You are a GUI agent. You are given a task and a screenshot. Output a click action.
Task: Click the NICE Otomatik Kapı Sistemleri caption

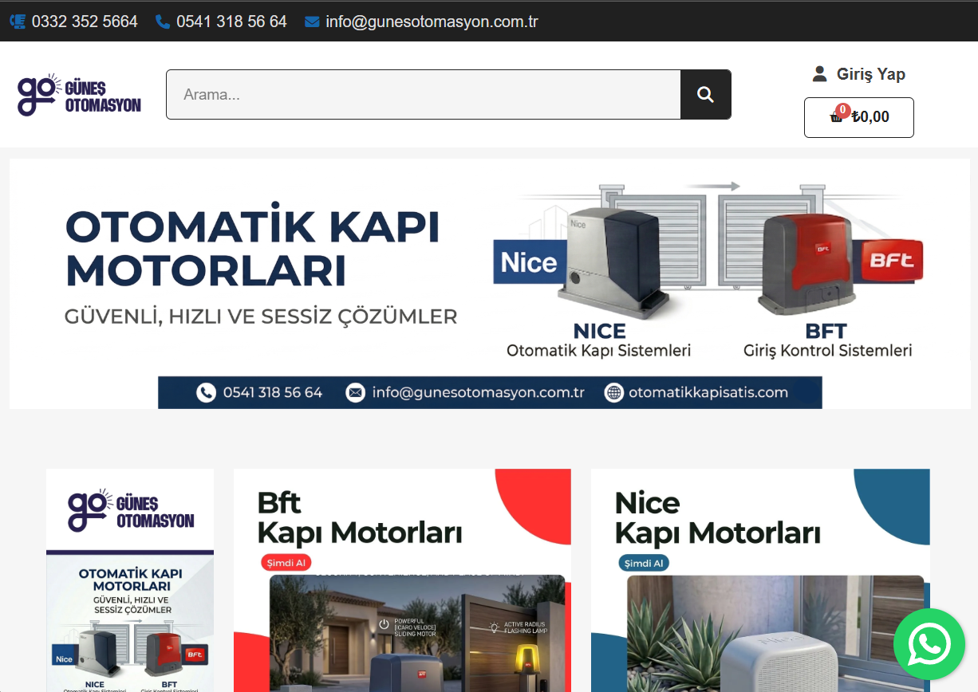(x=599, y=340)
